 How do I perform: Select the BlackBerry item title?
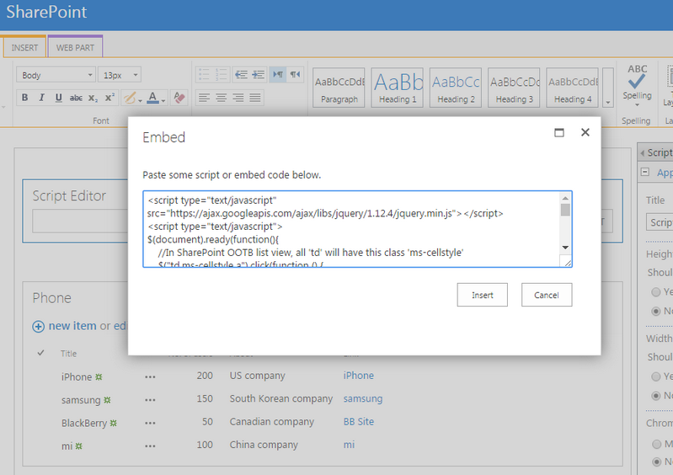84,423
